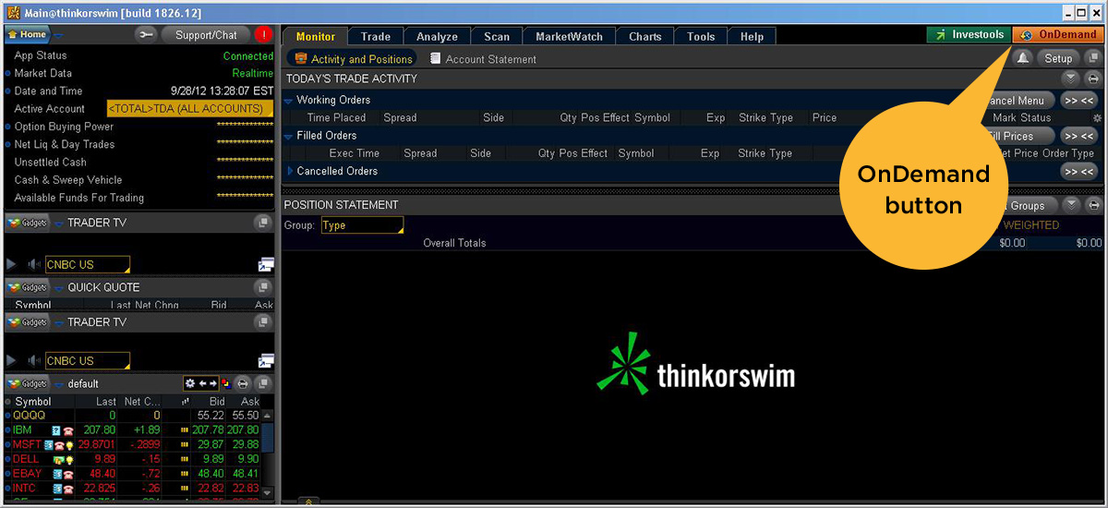Mute the first TRADER TV speaker

pos(34,265)
